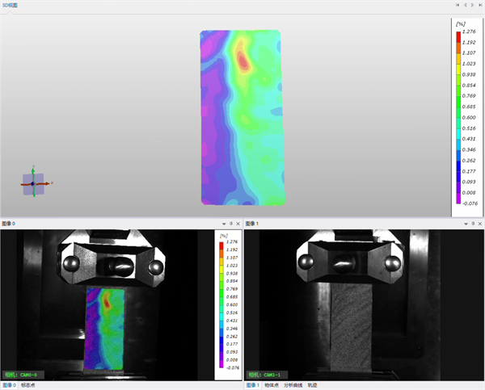The image size is (485, 390).
Task: Close the 图像 0 panel
Action: pyautogui.click(x=238, y=224)
